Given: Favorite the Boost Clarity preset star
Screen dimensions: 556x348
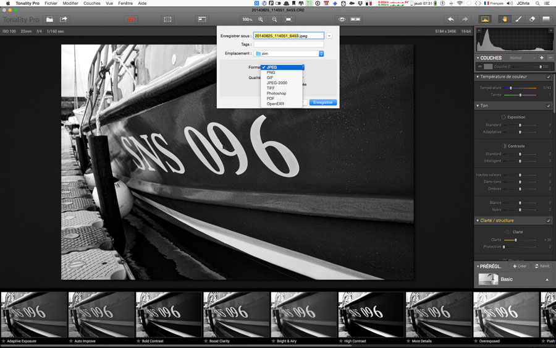Looking at the screenshot, I should (206, 341).
